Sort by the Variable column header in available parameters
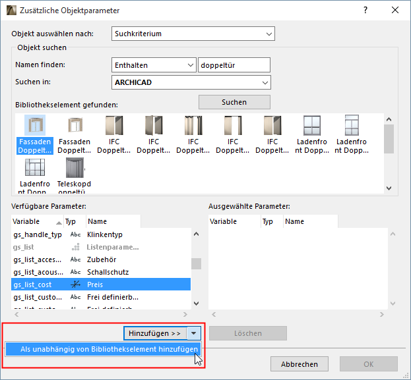The height and width of the screenshot is (380, 411). 37,221
